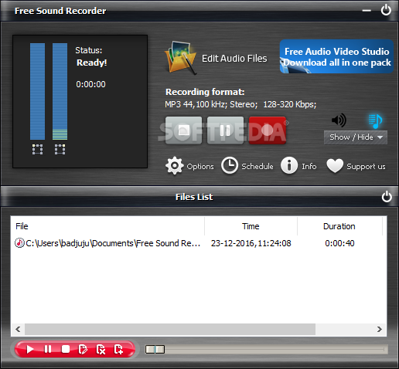The image size is (399, 369).
Task: Click the Support us heart icon
Action: [335, 165]
